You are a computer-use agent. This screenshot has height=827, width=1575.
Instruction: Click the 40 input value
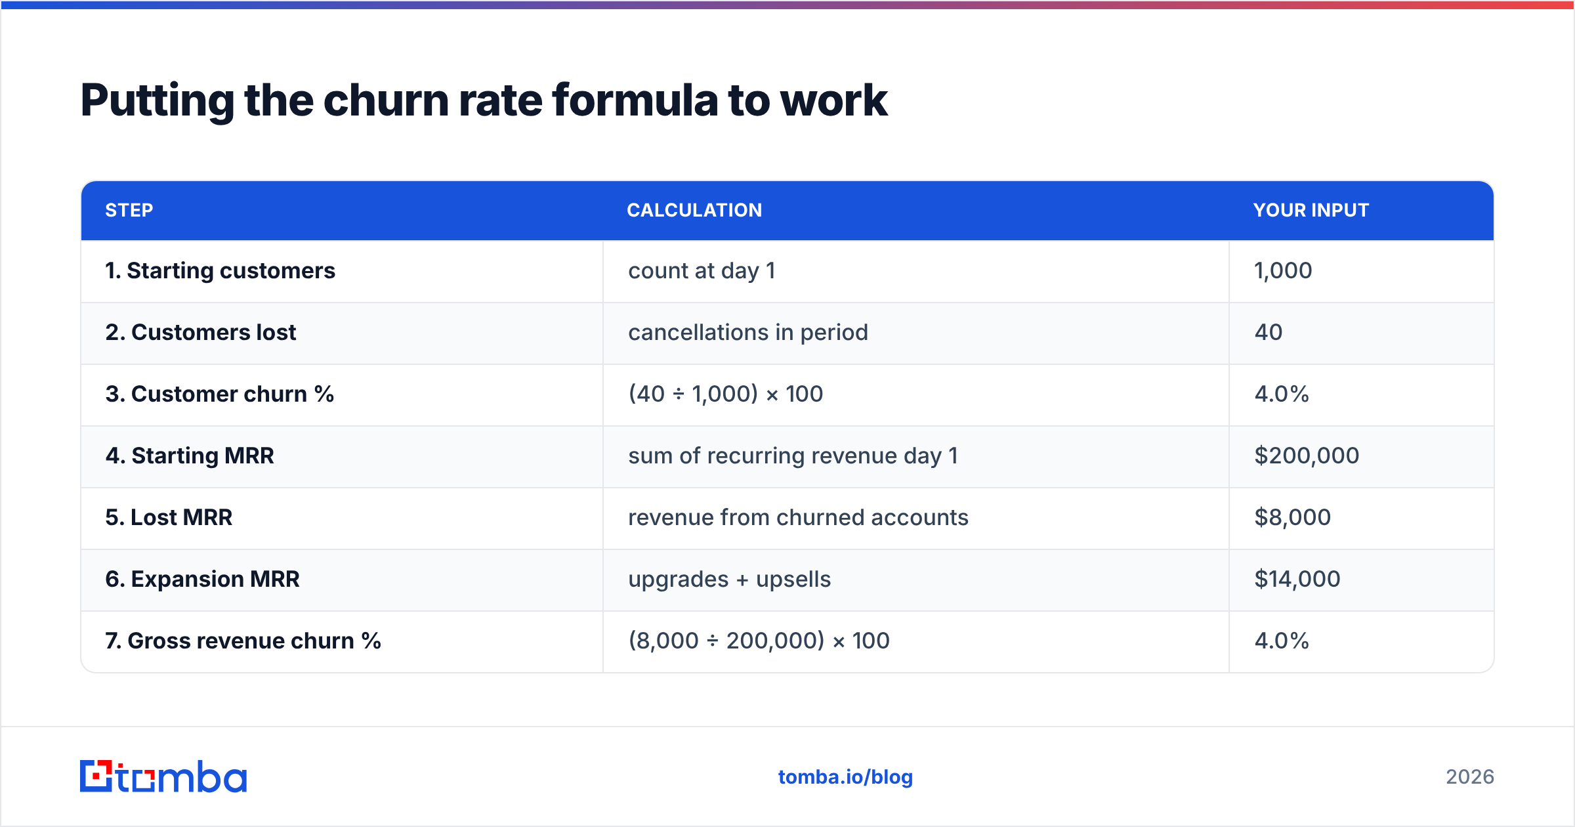click(x=1269, y=333)
